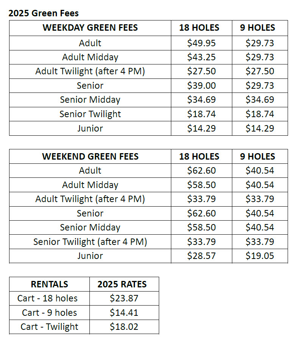Select weekday Adult Midday $43.25 cell
This screenshot has width=299, height=345.
point(201,57)
